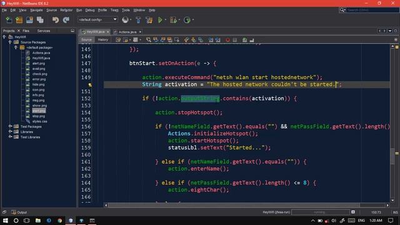
Task: Click the Find Selection magnifier icon
Action: 149,40
